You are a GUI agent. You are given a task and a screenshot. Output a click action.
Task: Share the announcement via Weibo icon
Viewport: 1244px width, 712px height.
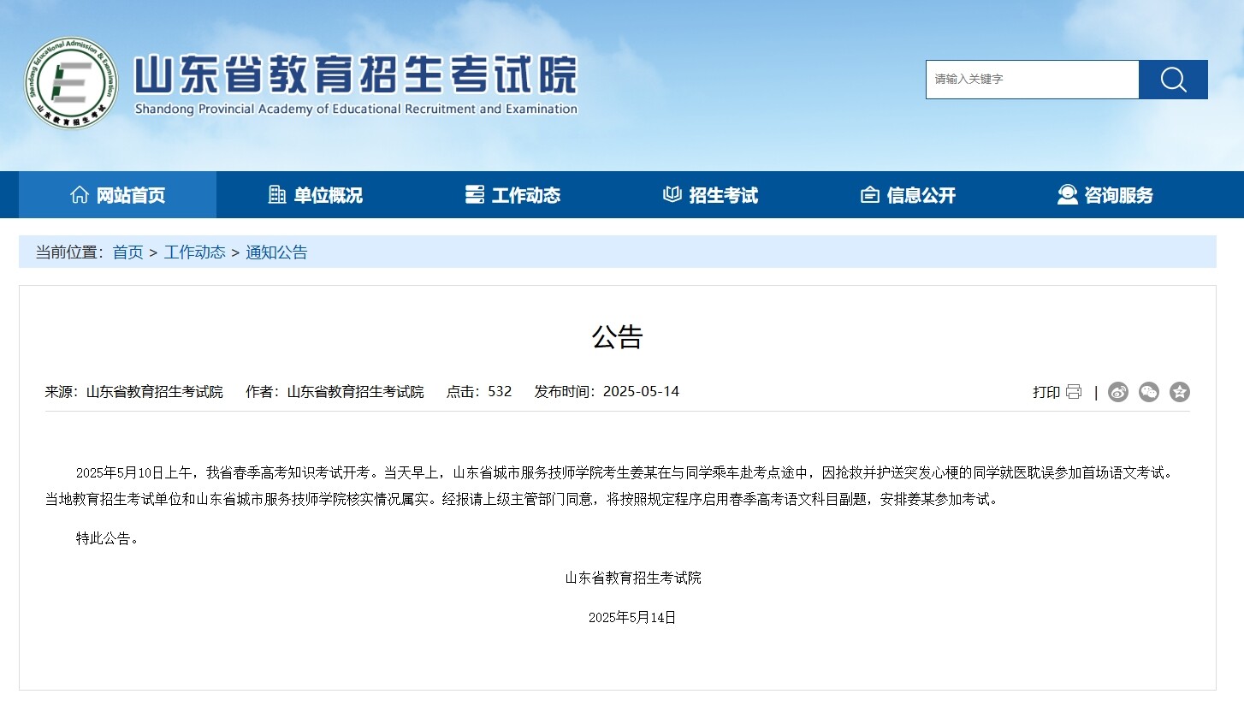coord(1118,392)
